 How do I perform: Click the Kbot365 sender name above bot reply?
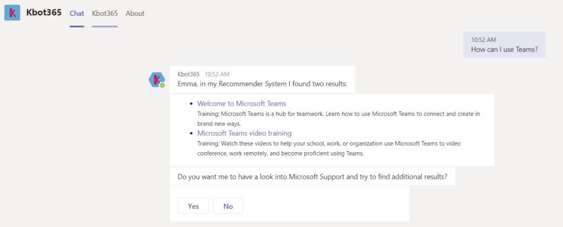(x=189, y=74)
